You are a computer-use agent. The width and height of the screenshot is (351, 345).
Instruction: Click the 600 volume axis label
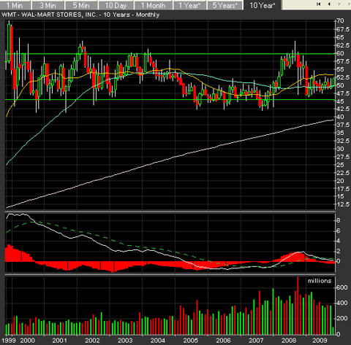tap(342, 287)
